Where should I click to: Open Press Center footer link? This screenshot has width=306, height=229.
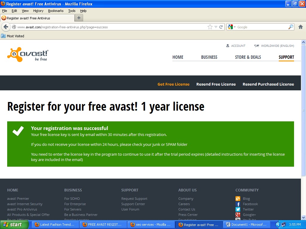point(188,215)
